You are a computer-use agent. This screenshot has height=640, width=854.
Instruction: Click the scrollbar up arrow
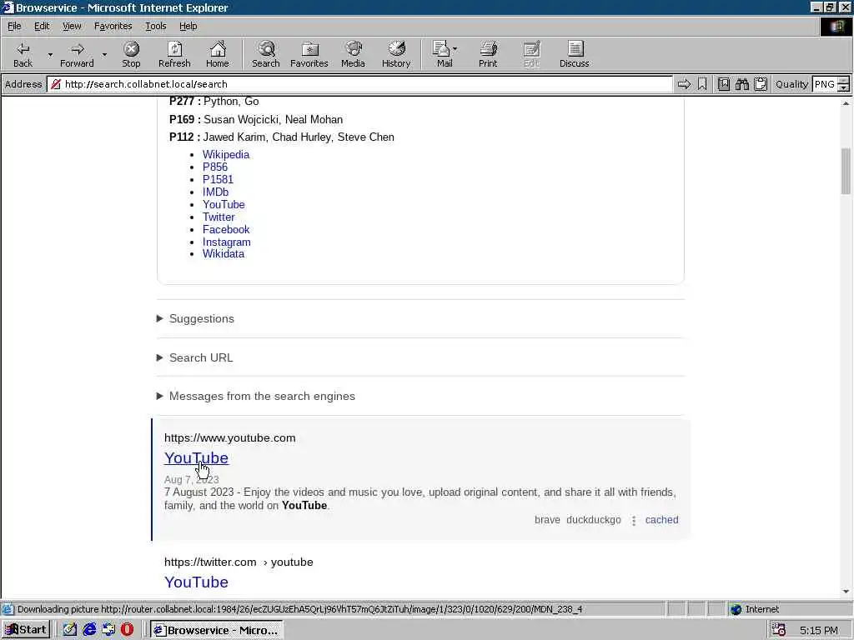pos(846,102)
